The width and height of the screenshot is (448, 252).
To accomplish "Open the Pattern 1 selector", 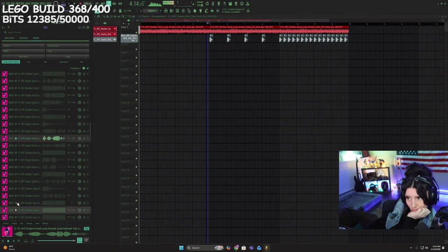I will pyautogui.click(x=153, y=11).
